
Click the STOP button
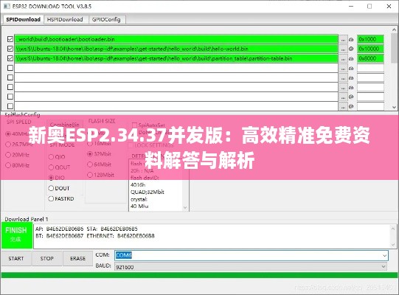pyautogui.click(x=46, y=258)
